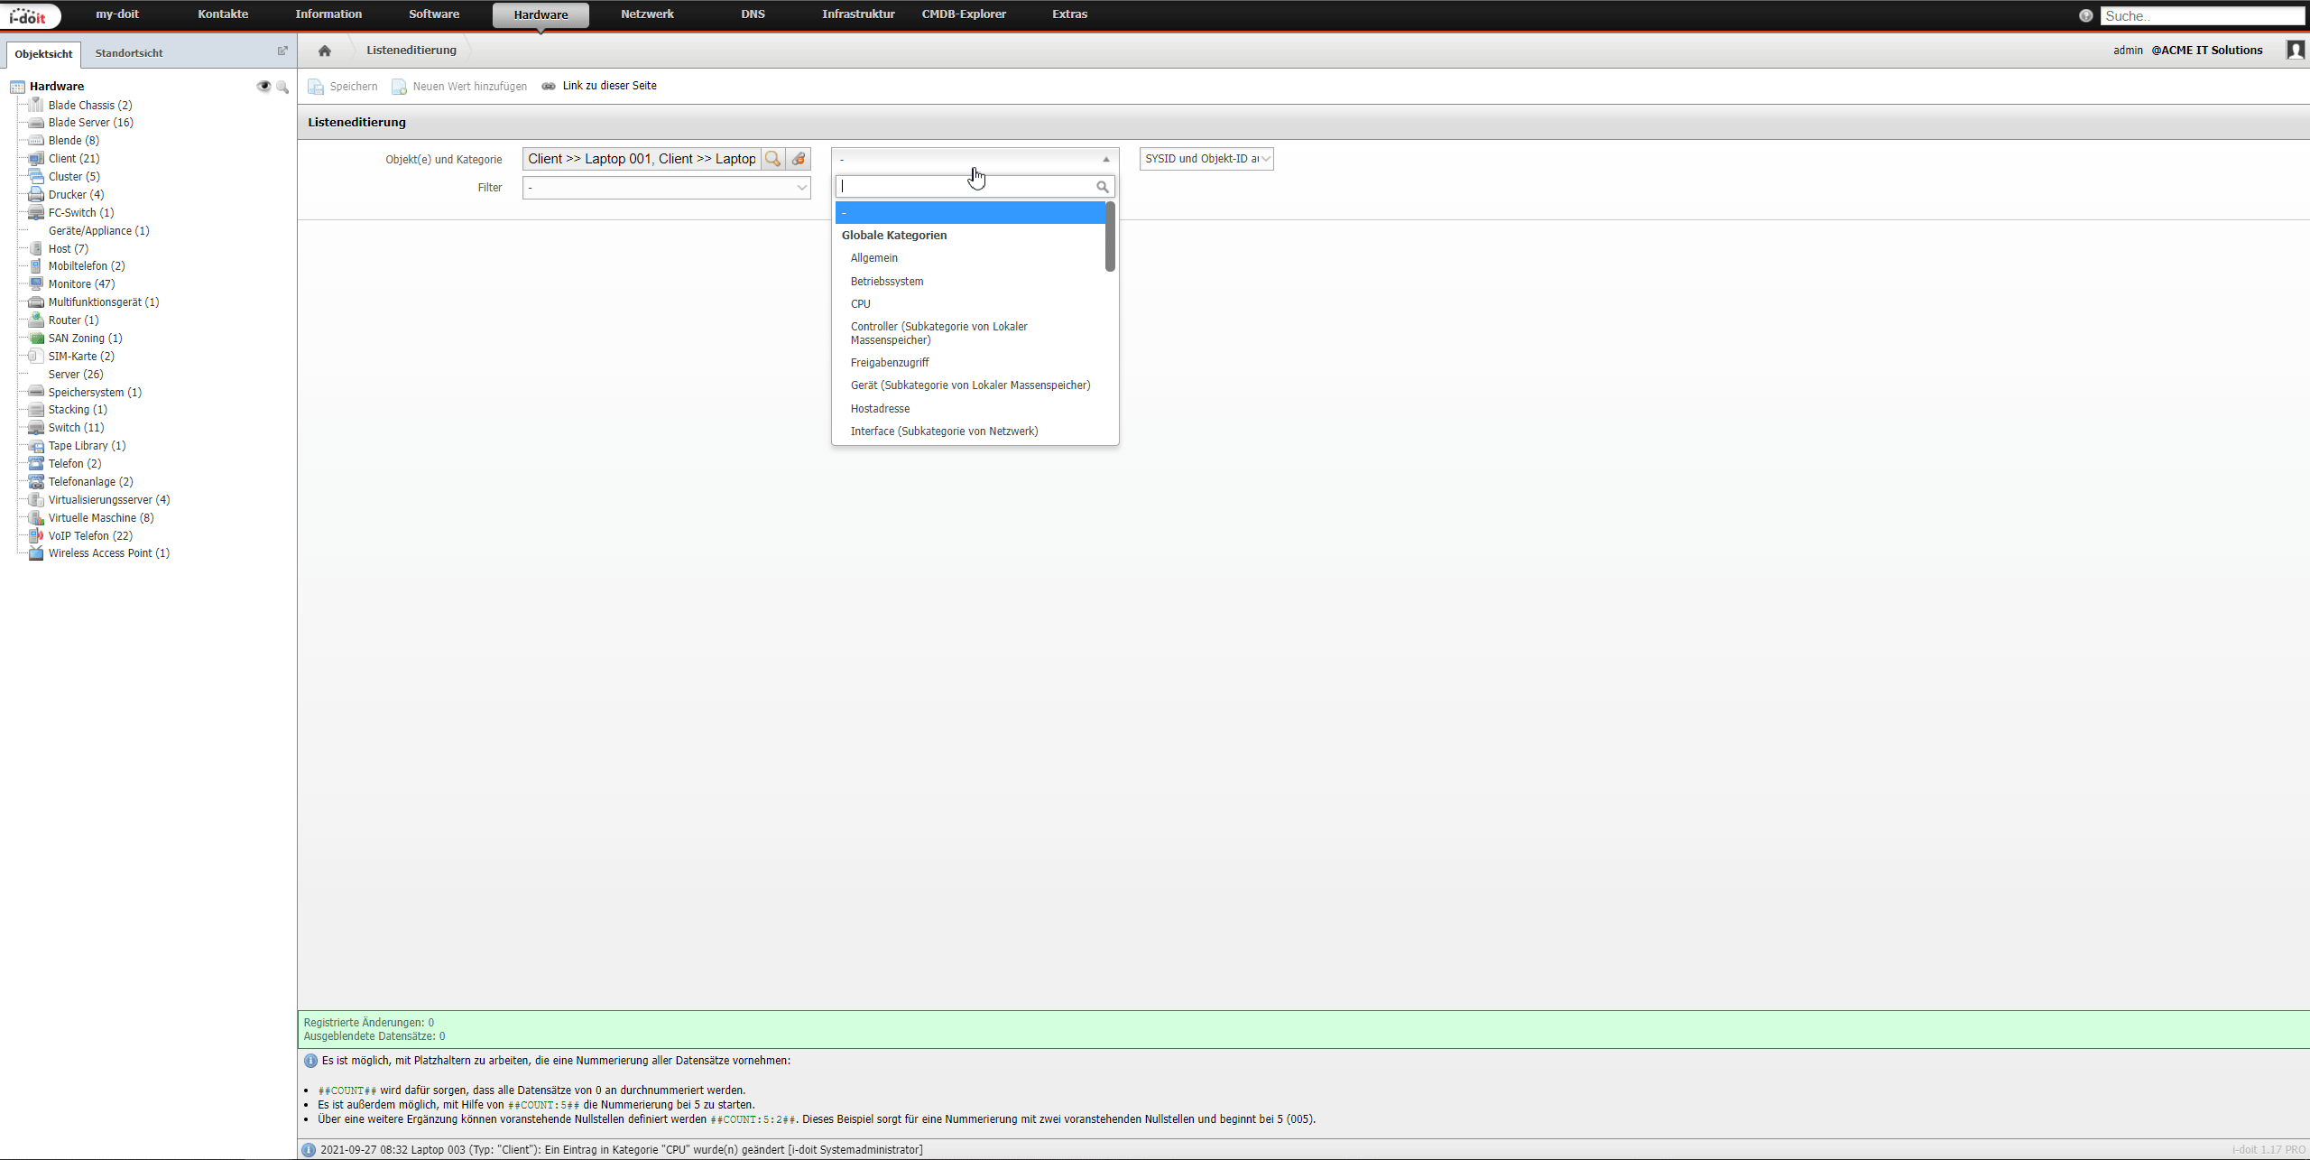Click the Blade Server icon
Viewport: 2310px width, 1160px height.
[x=36, y=123]
